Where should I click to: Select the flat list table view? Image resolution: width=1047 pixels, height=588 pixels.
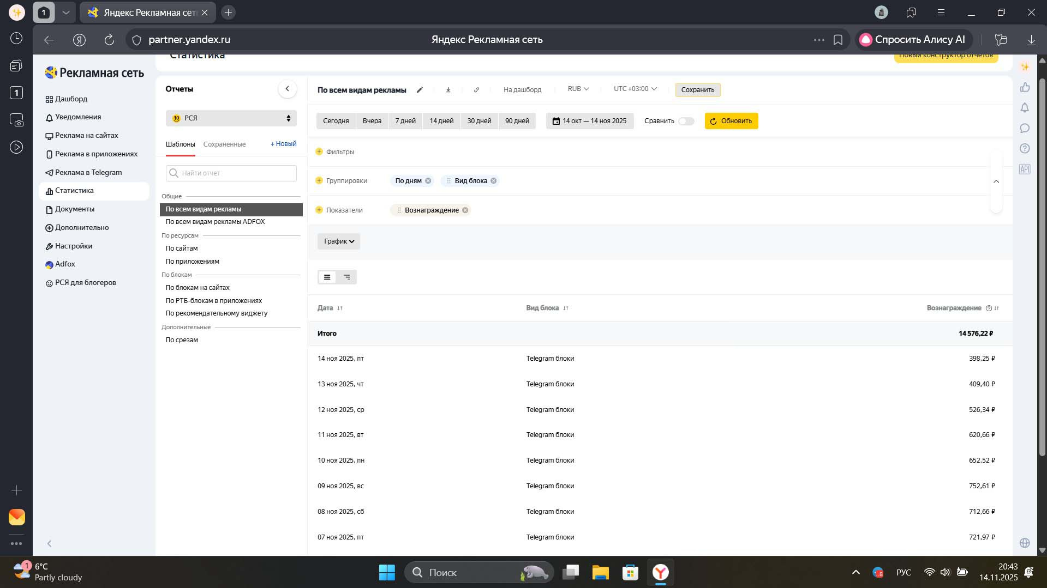(x=327, y=277)
